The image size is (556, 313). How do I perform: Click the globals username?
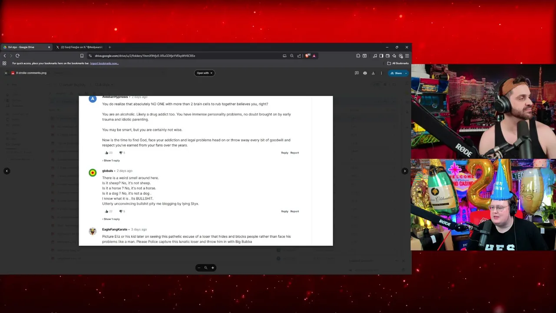(x=107, y=171)
